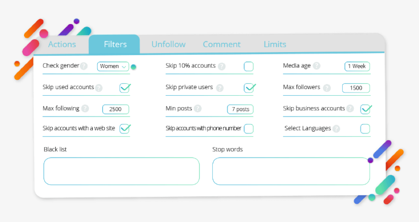Viewport: 419px width, 222px height.
Task: Click the Max followers 1500 field
Action: tap(356, 88)
